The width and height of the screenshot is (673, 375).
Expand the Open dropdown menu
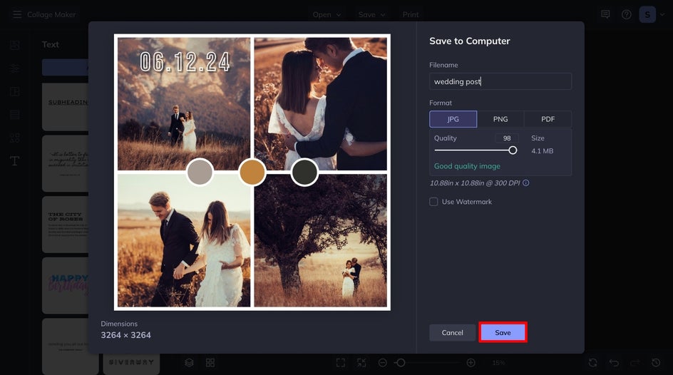(327, 14)
